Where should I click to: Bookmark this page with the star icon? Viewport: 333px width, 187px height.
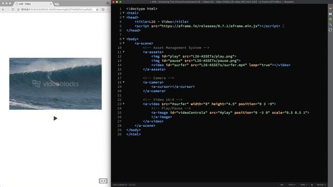tap(97, 9)
